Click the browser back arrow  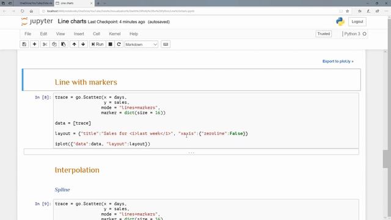[x=4, y=11]
